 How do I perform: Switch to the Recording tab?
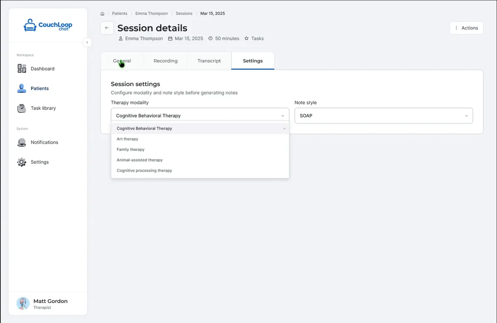[x=165, y=61]
